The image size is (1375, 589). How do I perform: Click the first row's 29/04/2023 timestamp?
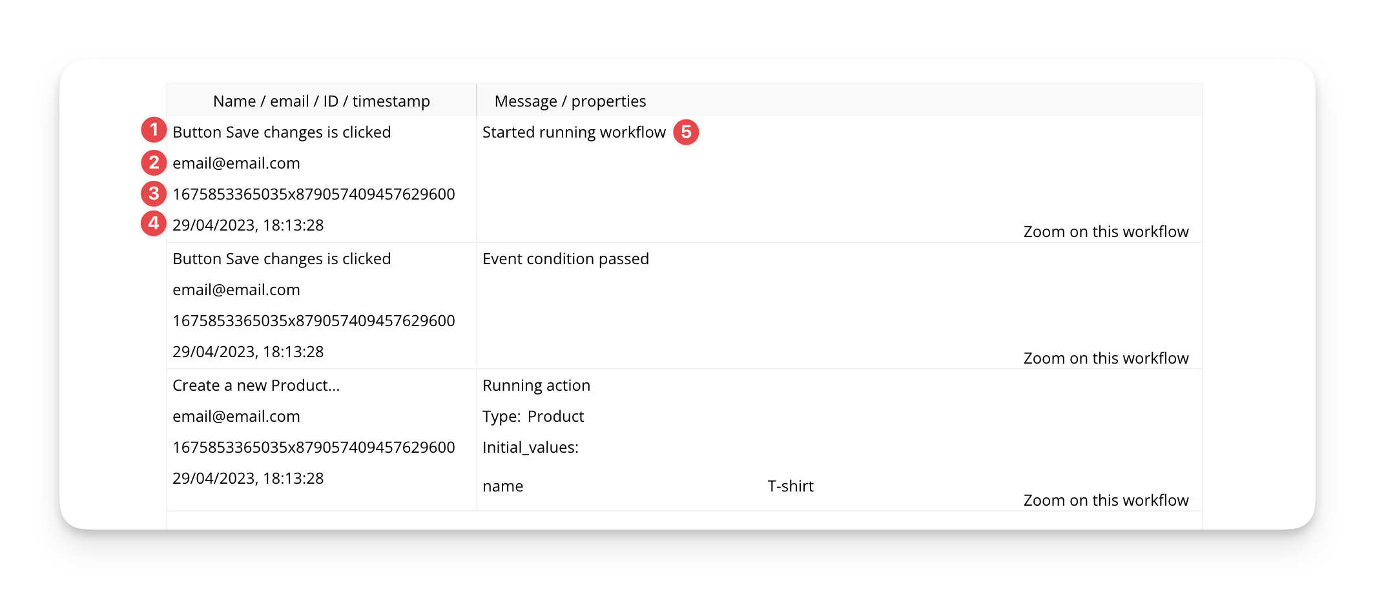click(x=248, y=225)
